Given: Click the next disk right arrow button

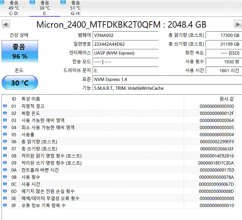Looking at the screenshot, I should tap(238, 24).
